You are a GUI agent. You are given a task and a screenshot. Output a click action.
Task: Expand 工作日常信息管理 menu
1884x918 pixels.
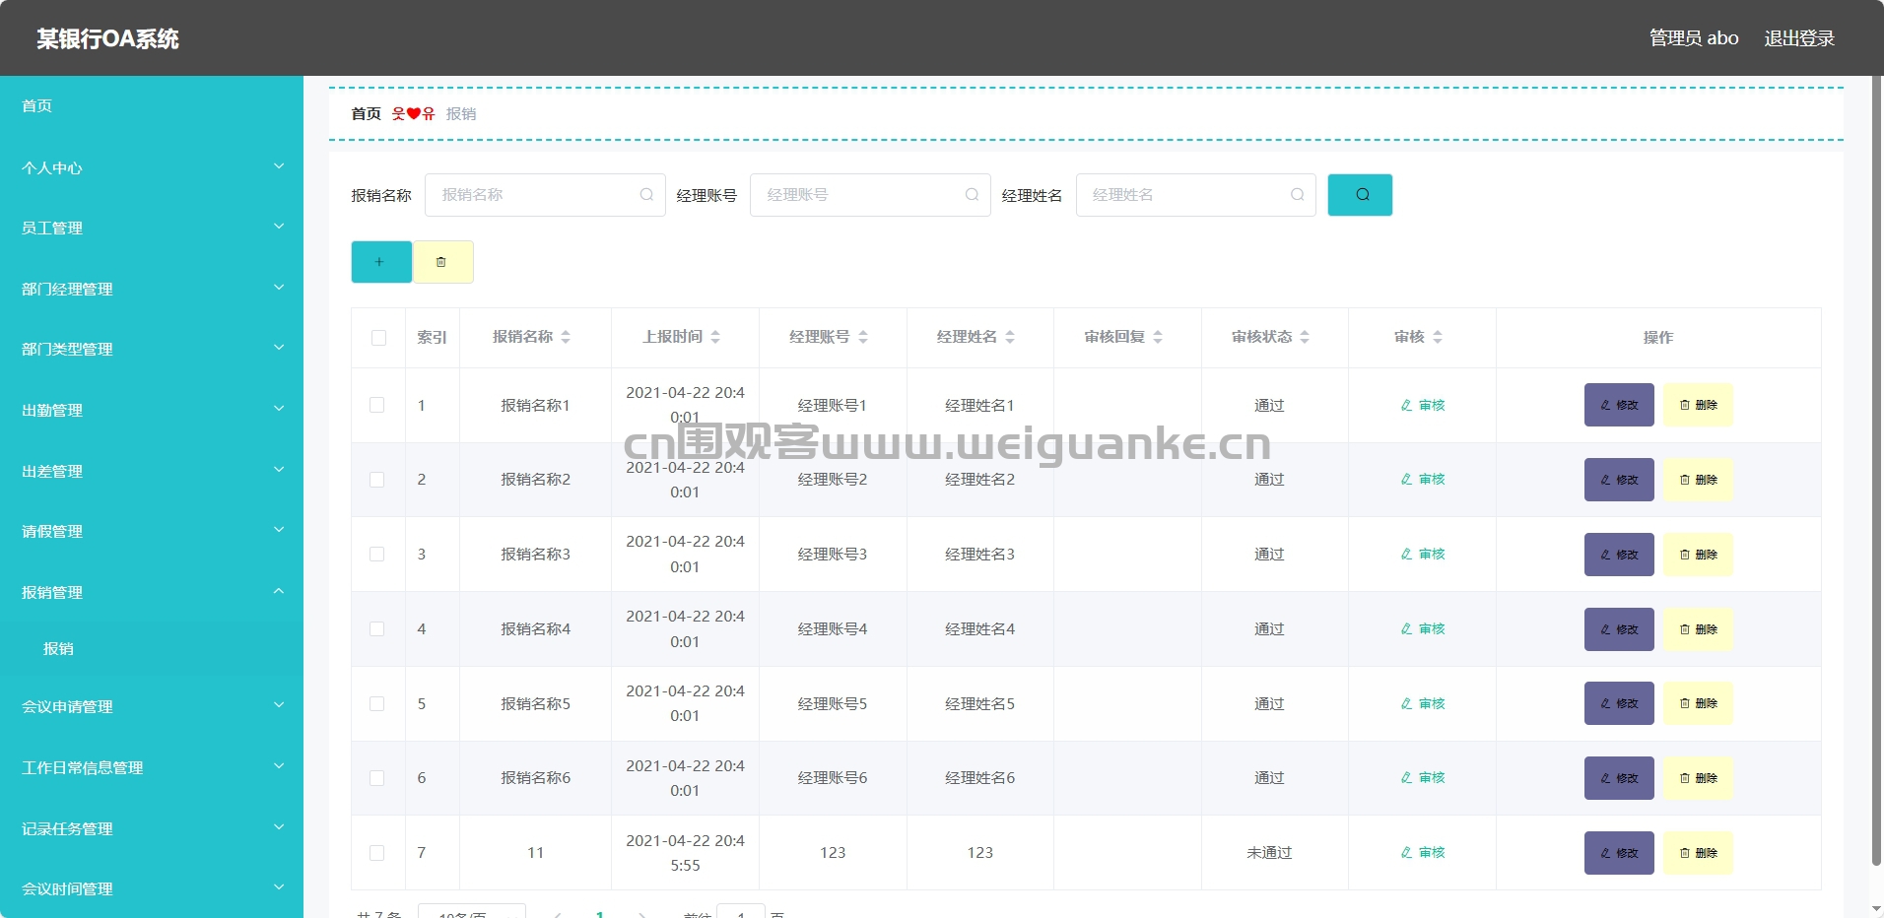tap(152, 767)
